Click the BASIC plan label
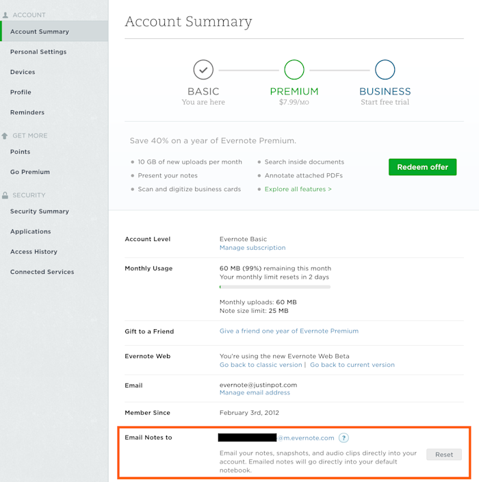479x482 pixels. (203, 91)
